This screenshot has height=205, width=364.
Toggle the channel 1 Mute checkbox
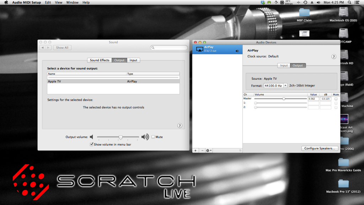(x=336, y=103)
